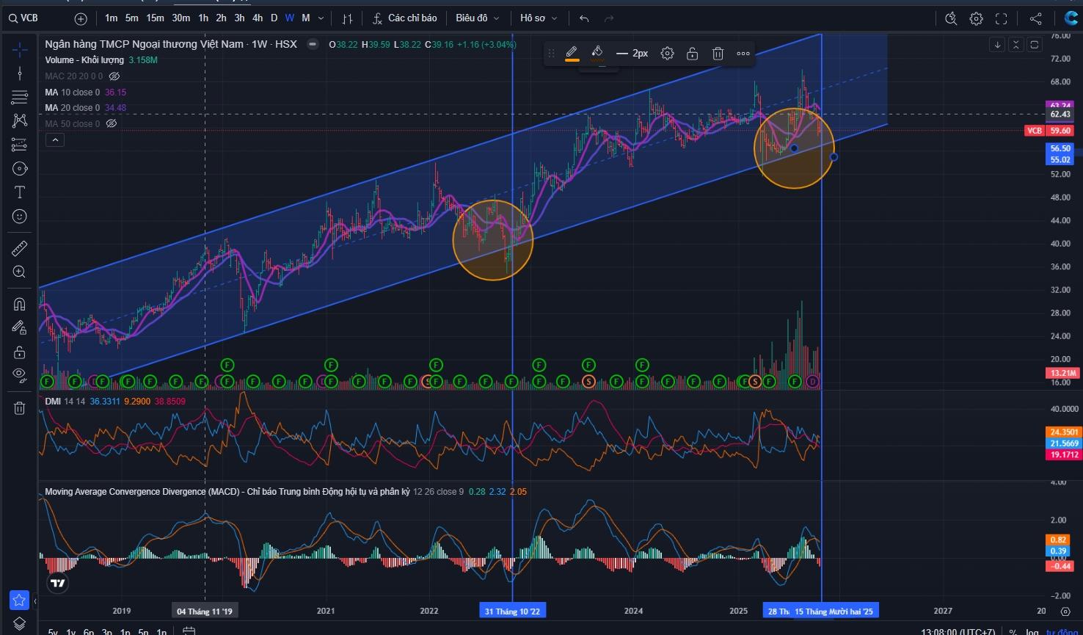Click the D dividend marker on the chart

812,381
